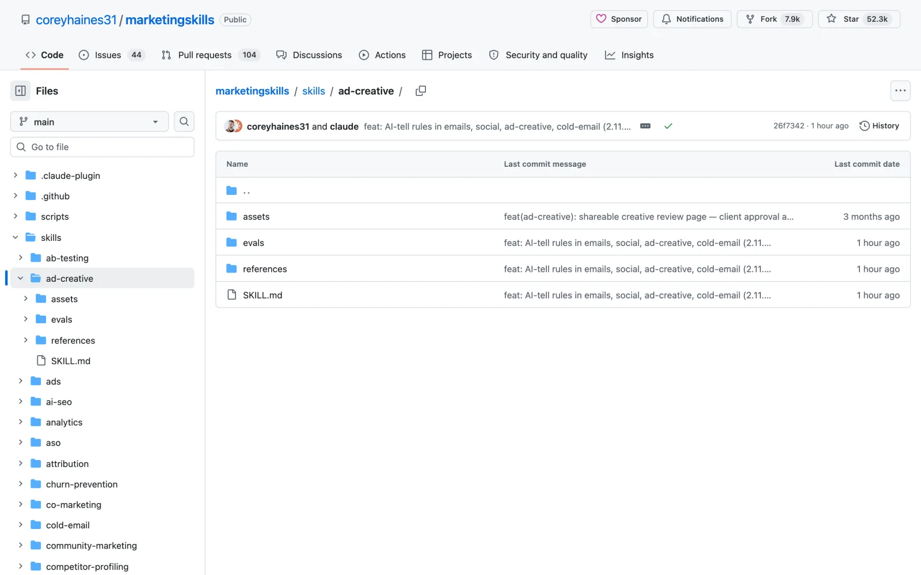Select attribution folder in sidebar

(x=67, y=463)
